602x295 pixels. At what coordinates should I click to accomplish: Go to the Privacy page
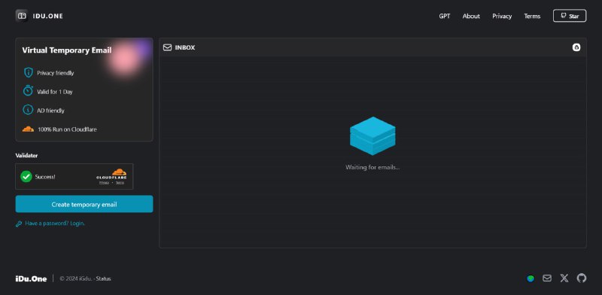click(x=502, y=16)
